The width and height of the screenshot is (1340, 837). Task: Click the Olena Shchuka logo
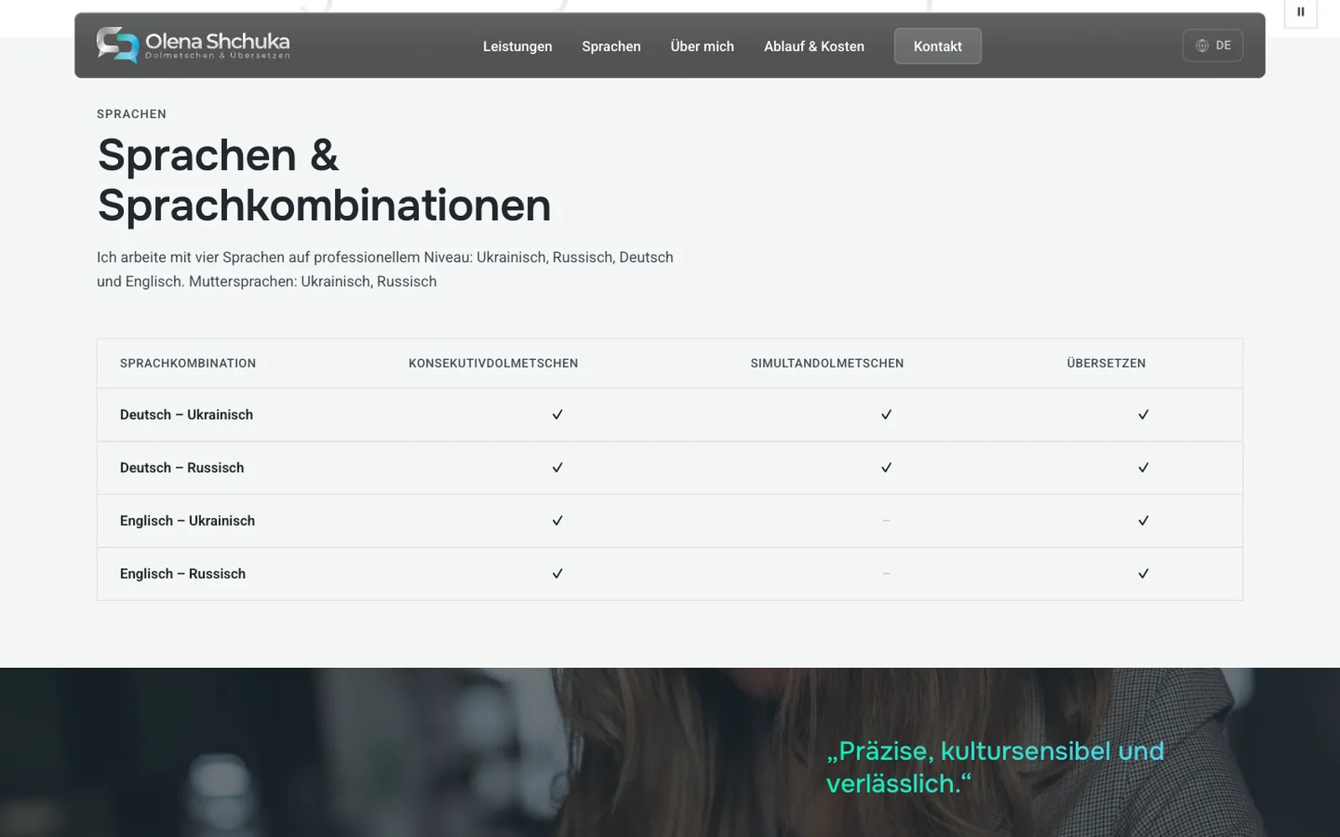(x=193, y=45)
